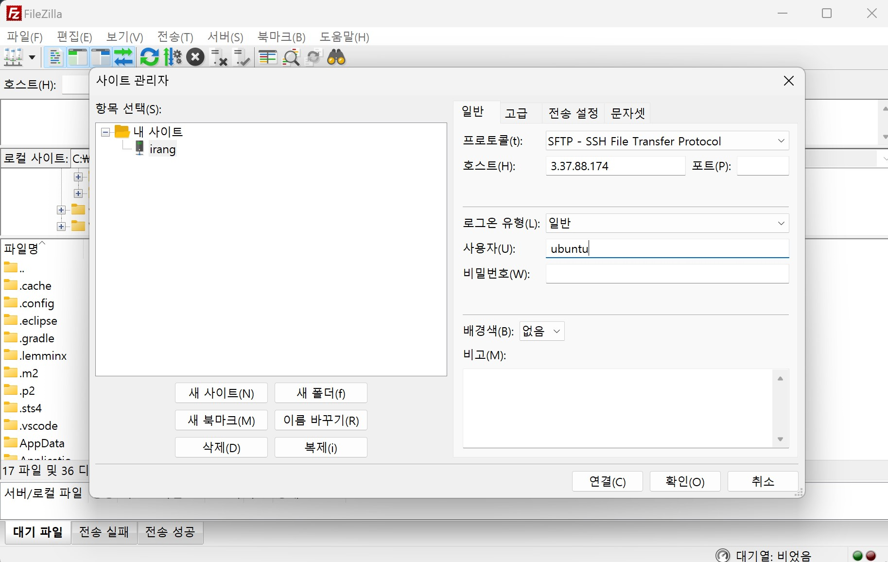The image size is (888, 562).
Task: Open the Site Manager dropdown arrow in toolbar
Action: [x=32, y=57]
